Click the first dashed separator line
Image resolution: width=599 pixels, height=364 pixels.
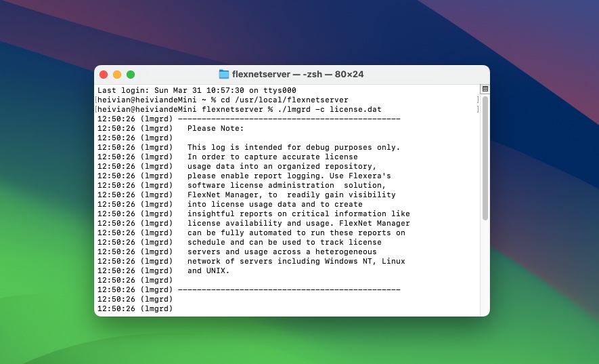point(288,119)
